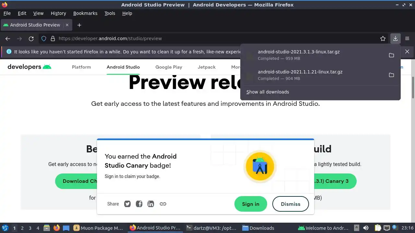This screenshot has height=233, width=415.
Task: Click the notifications info tray icon
Action: point(394,228)
